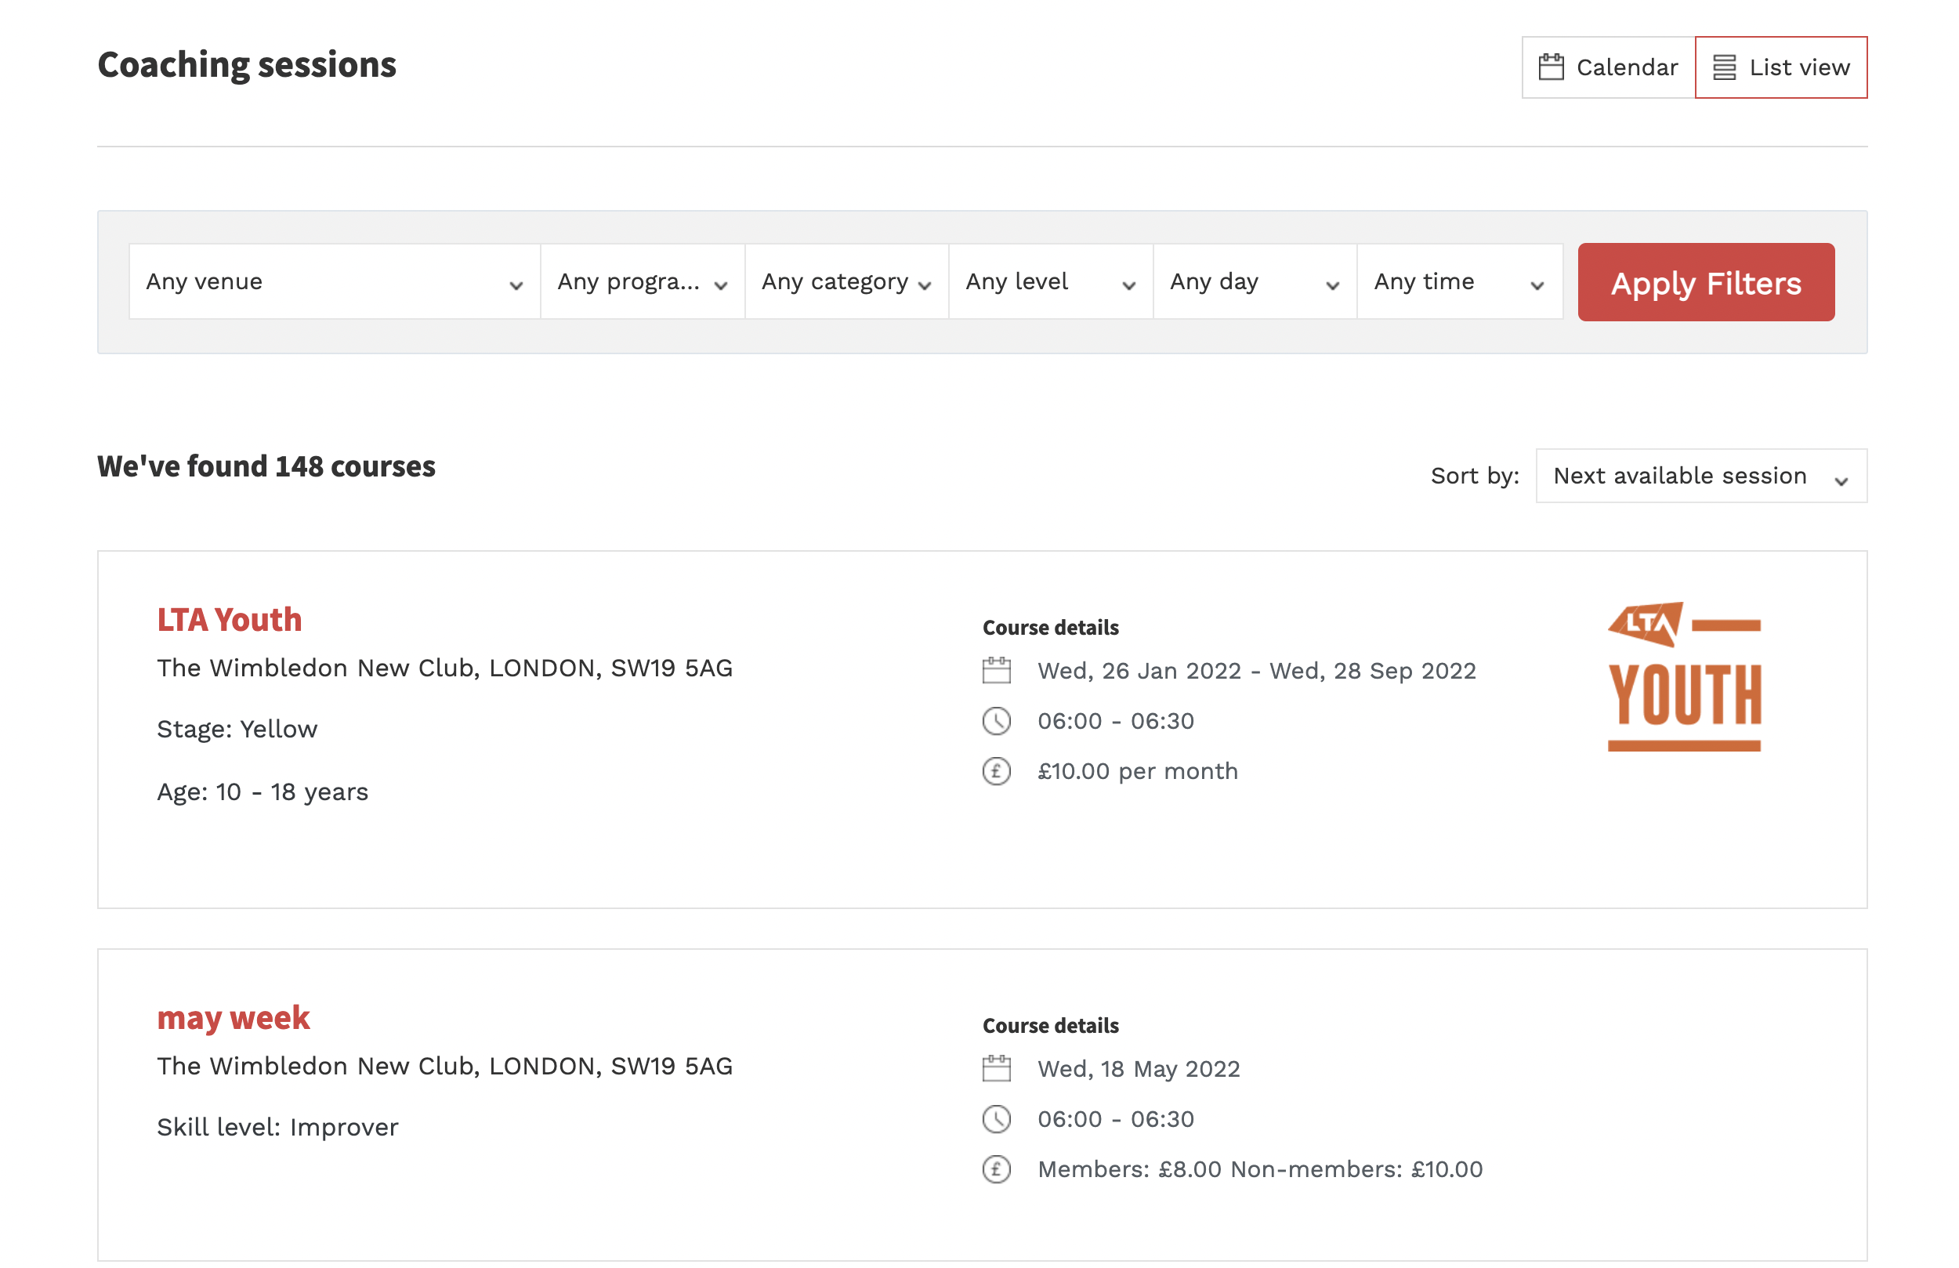
Task: Expand the Any time dropdown
Action: pyautogui.click(x=1458, y=281)
